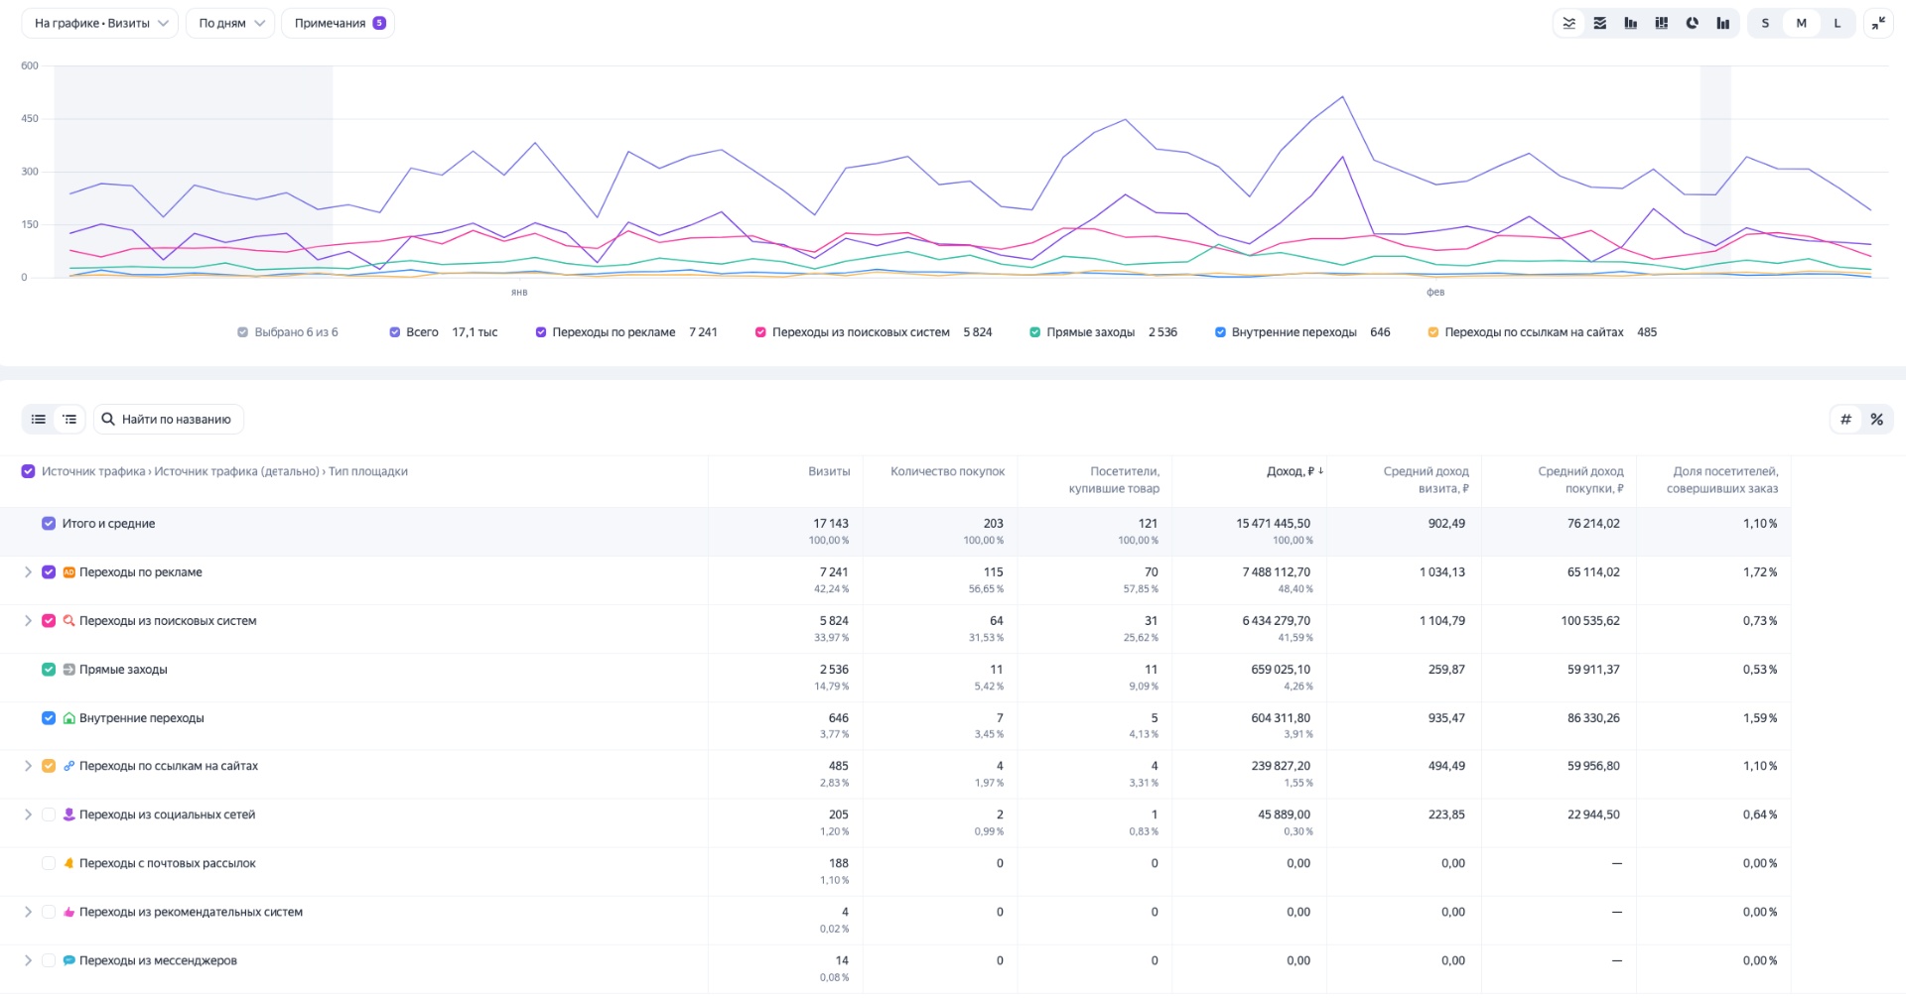Image resolution: width=1906 pixels, height=1004 pixels.
Task: Select the bar chart visualization
Action: coord(1630,23)
